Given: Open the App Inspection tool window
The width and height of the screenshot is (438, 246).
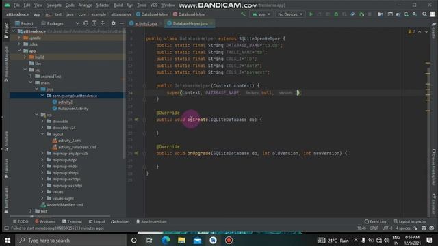Looking at the screenshot, I should pyautogui.click(x=151, y=221).
